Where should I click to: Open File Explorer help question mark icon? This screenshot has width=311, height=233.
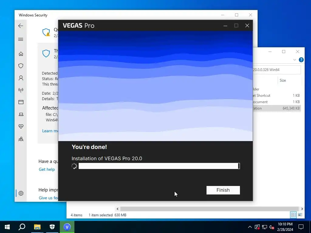(301, 60)
